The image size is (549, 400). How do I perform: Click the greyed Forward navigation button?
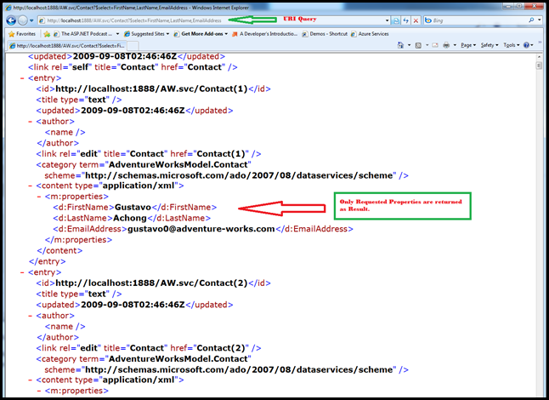point(23,20)
